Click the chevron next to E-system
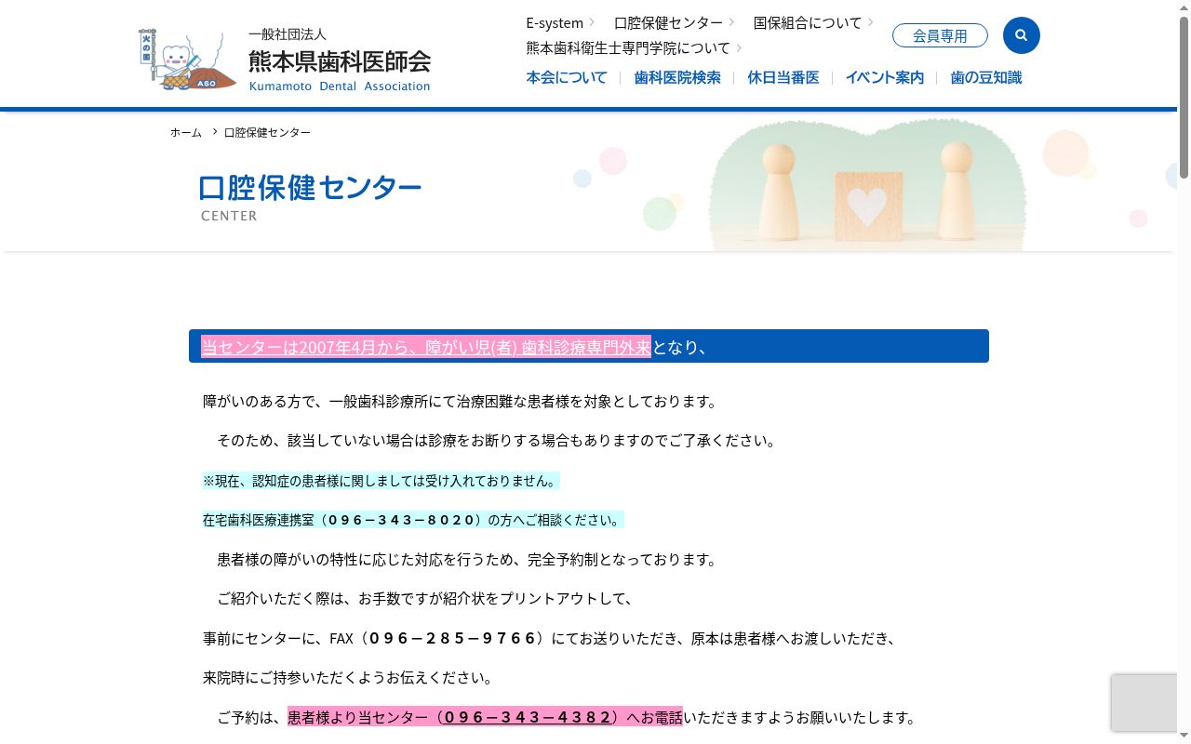The height and width of the screenshot is (744, 1191). click(592, 22)
